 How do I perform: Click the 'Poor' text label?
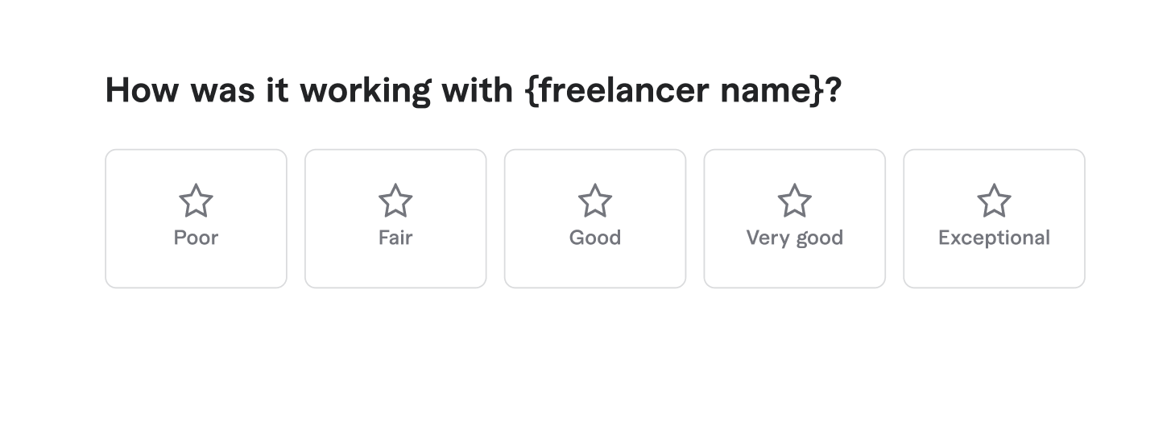pos(196,238)
